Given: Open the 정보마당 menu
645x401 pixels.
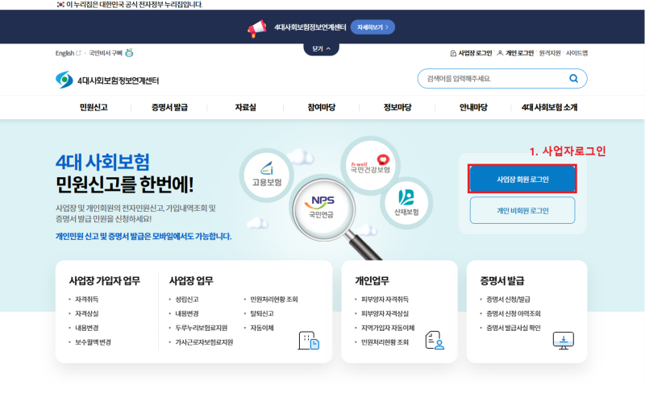Looking at the screenshot, I should 397,107.
